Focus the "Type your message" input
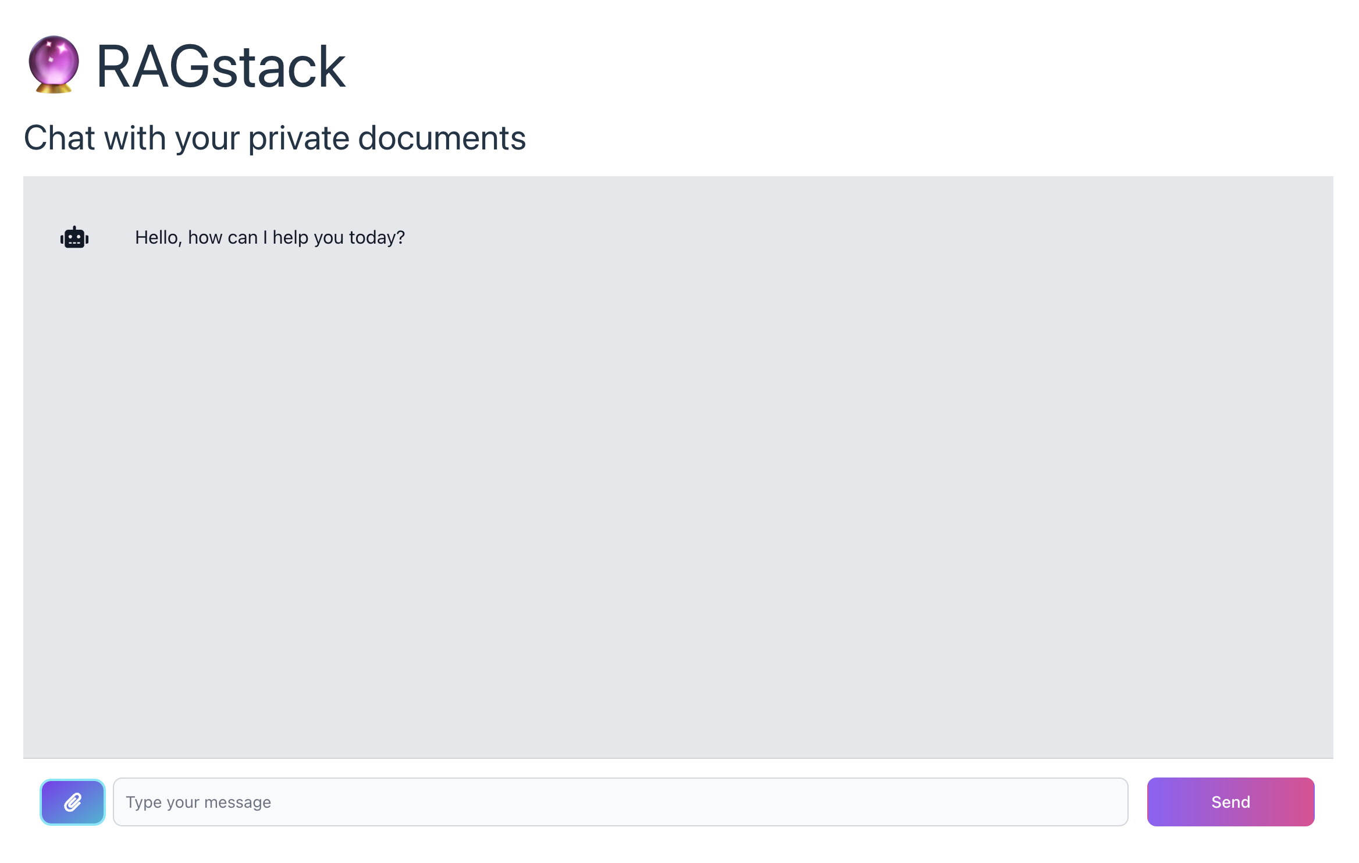1359x863 pixels. [x=620, y=802]
